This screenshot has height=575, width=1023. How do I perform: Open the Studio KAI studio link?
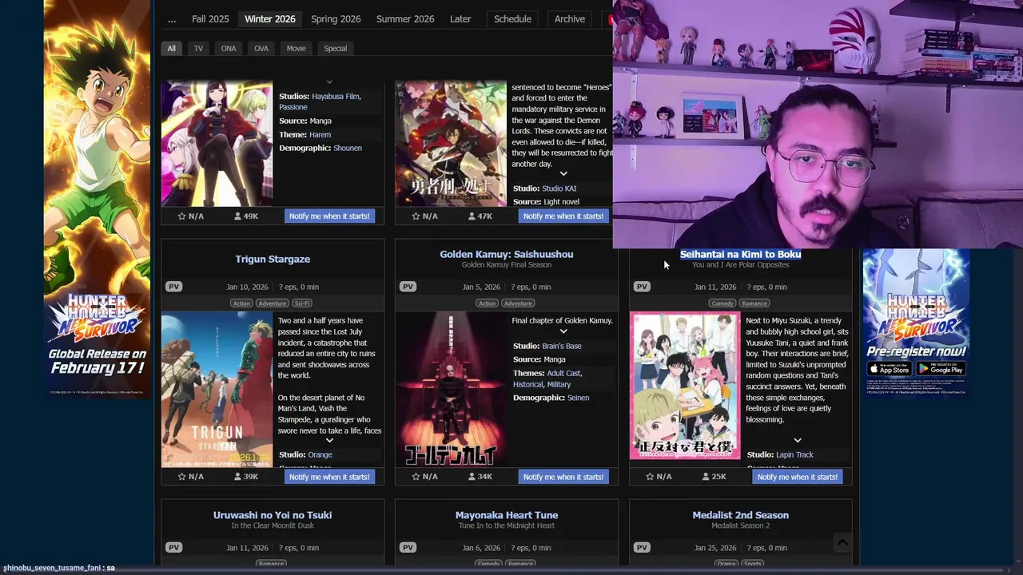[559, 189]
